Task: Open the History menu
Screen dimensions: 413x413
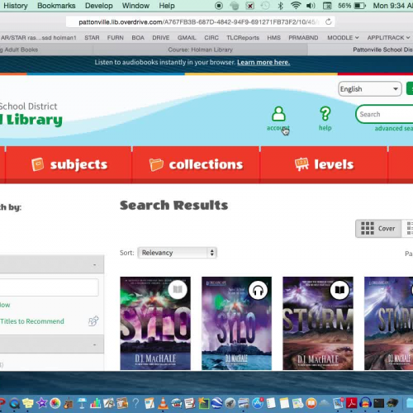Action: click(x=16, y=6)
